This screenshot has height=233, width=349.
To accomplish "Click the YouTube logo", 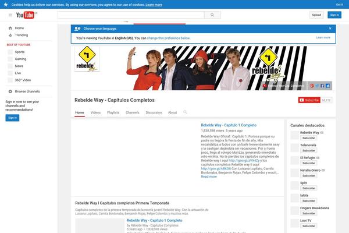I will coord(25,15).
